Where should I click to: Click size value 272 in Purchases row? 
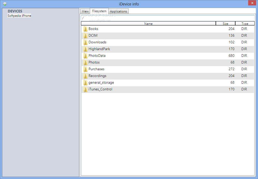coord(231,69)
